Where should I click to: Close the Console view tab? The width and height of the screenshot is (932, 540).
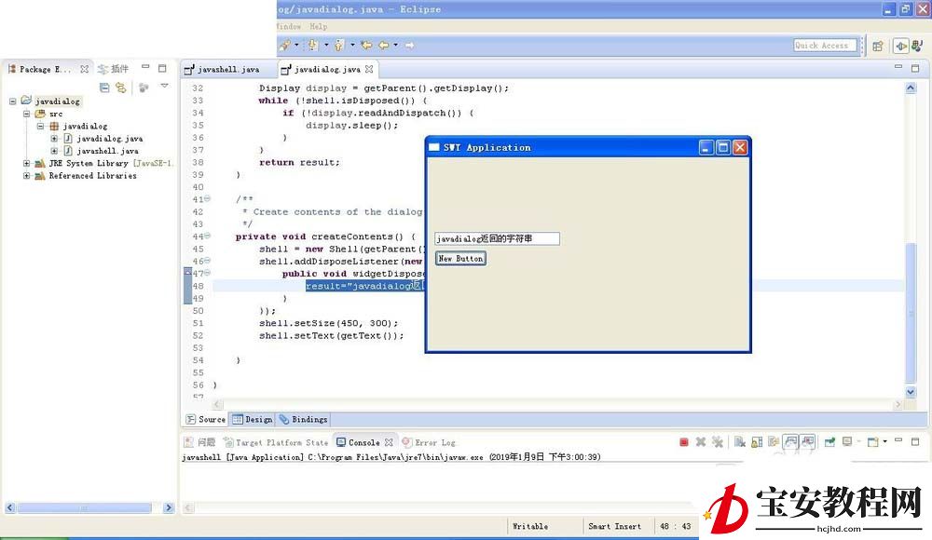pos(389,442)
